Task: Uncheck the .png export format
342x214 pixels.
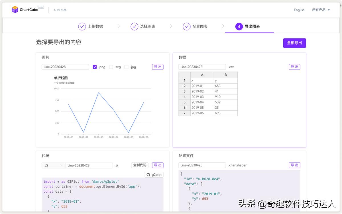Action: 95,67
